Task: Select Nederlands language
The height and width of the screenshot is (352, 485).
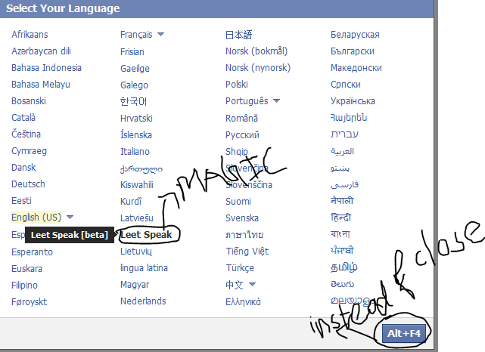Action: point(143,301)
